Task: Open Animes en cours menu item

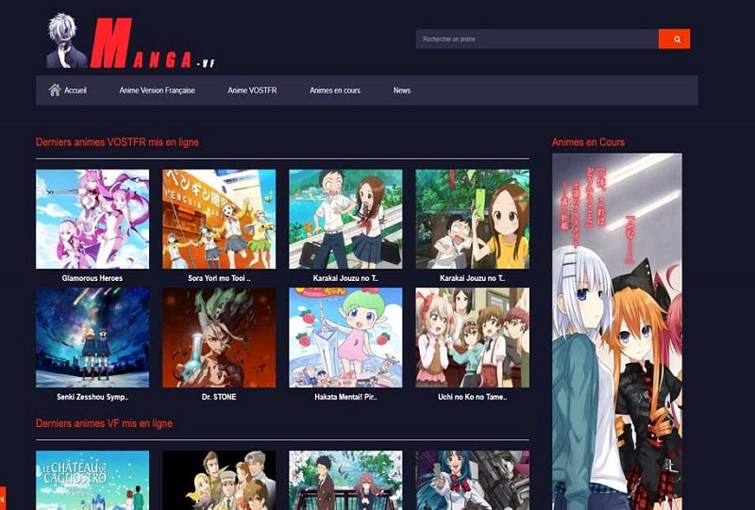Action: coord(335,90)
